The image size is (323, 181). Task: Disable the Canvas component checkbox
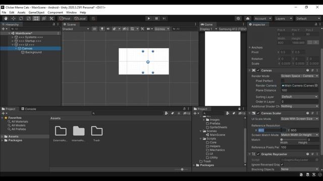[258, 70]
